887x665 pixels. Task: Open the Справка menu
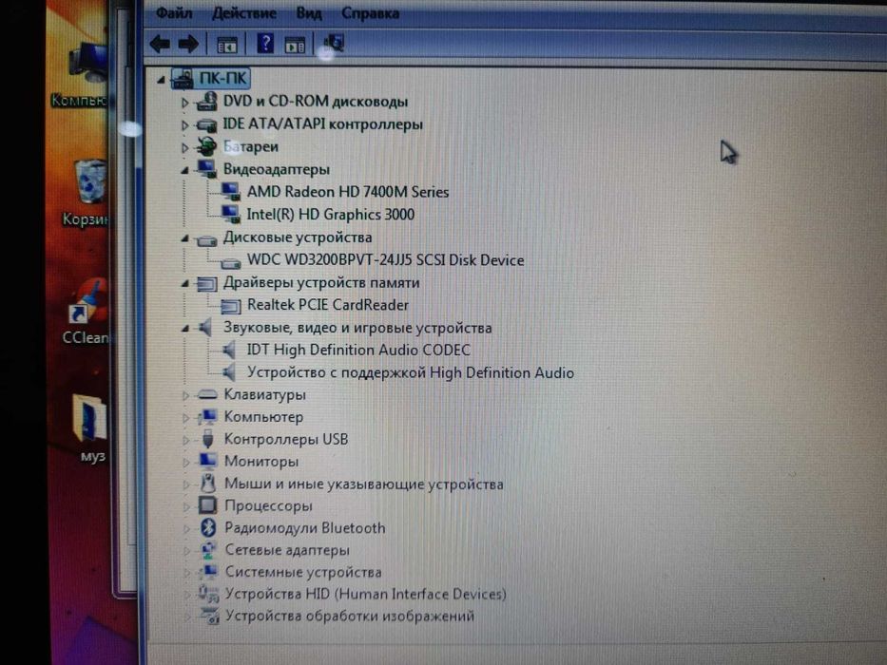pos(371,13)
